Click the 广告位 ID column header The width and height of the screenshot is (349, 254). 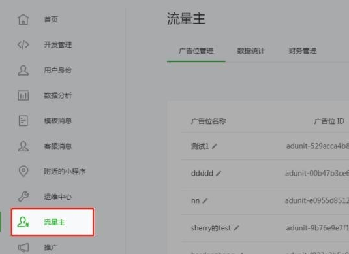tap(329, 121)
